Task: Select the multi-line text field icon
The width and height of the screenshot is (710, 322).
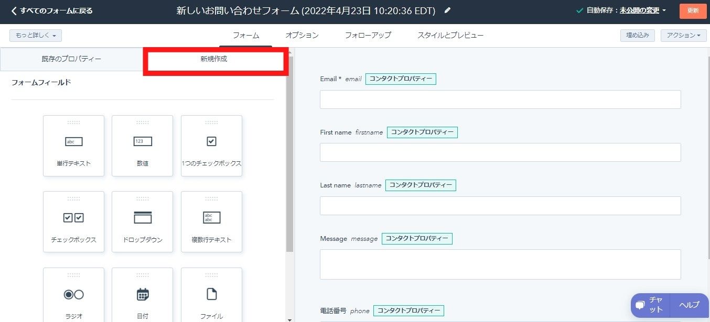Action: pyautogui.click(x=211, y=218)
